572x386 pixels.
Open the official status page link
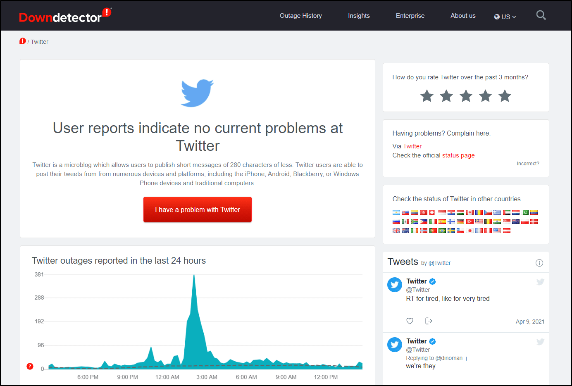click(458, 155)
